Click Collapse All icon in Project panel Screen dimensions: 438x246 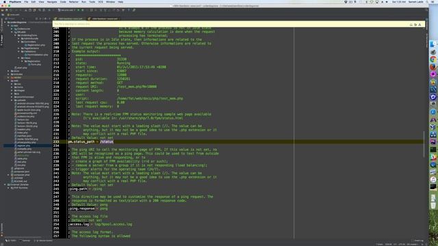[x=41, y=18]
